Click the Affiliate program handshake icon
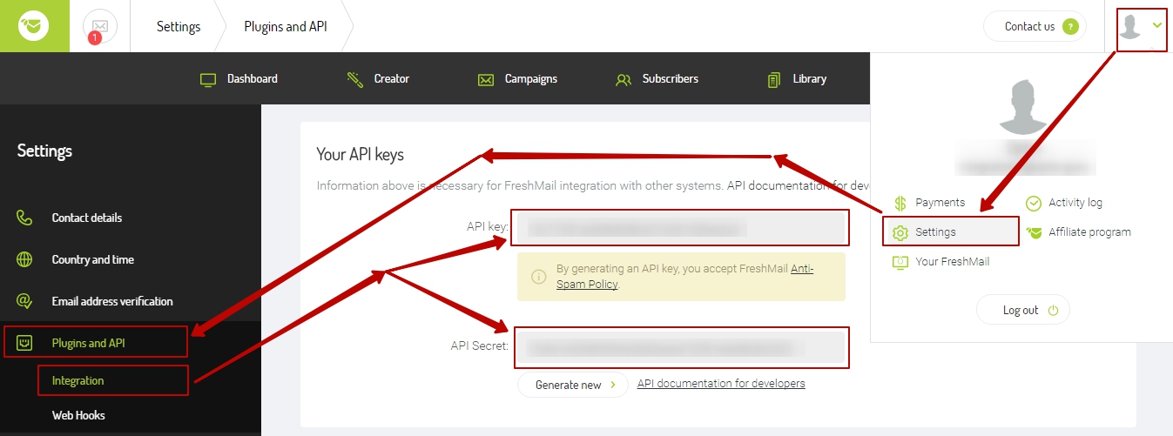Viewport: 1173px width, 436px height. pyautogui.click(x=1034, y=232)
